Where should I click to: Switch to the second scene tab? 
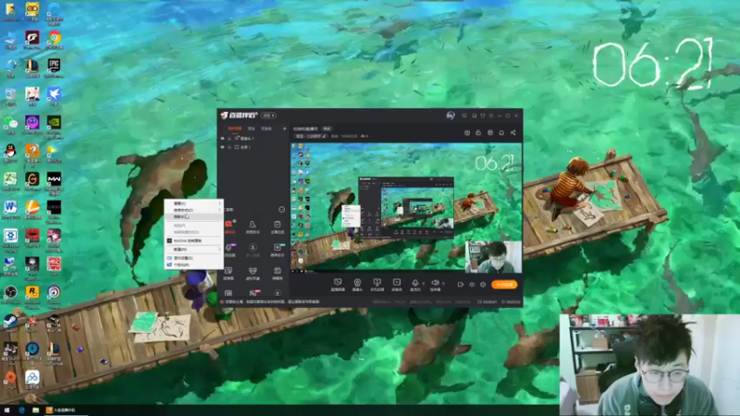[x=252, y=128]
